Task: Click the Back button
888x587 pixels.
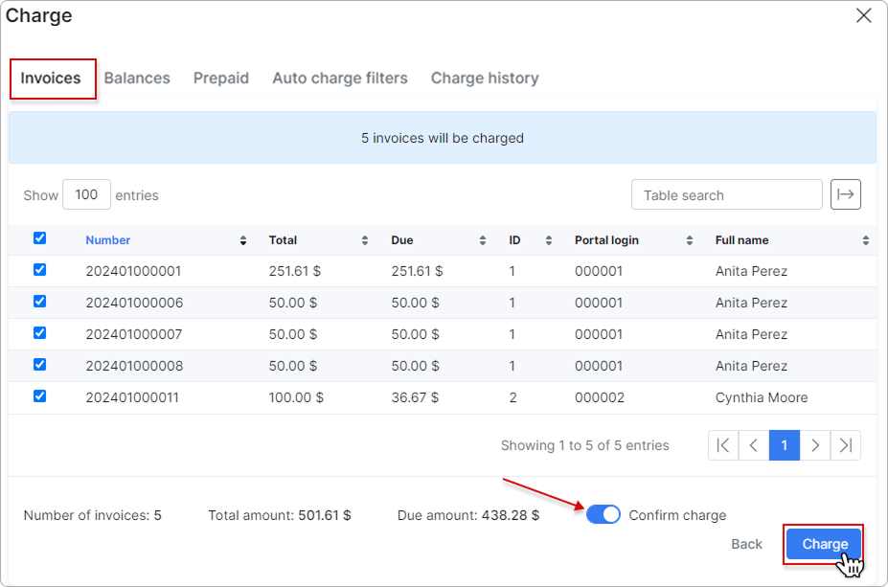Action: point(746,544)
